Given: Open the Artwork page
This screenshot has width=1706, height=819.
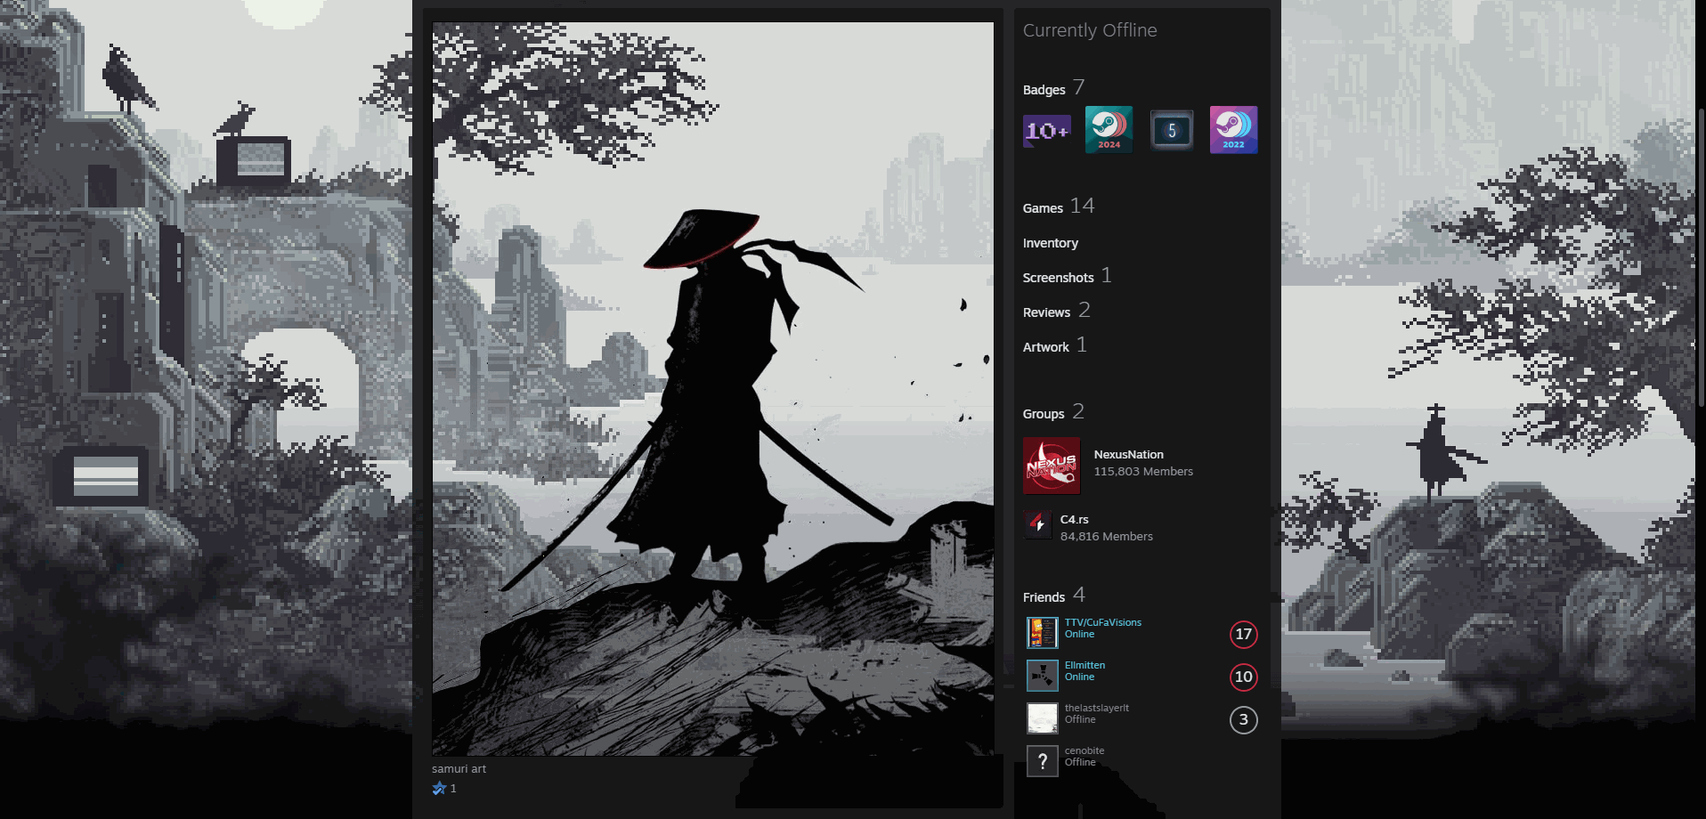Looking at the screenshot, I should [1046, 347].
